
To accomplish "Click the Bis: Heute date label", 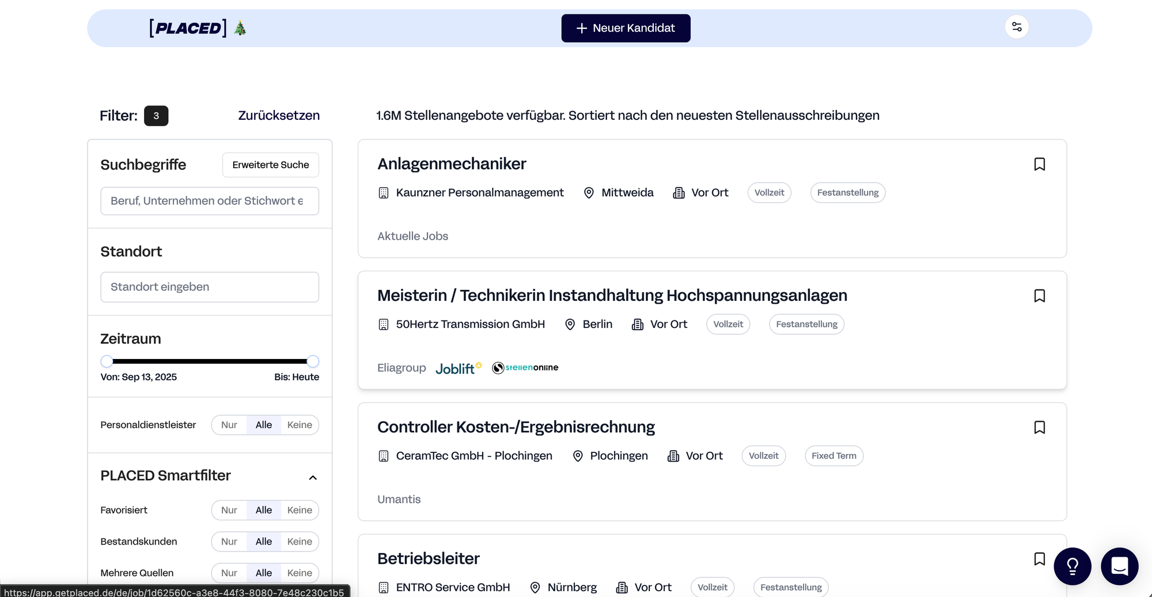I will tap(297, 377).
